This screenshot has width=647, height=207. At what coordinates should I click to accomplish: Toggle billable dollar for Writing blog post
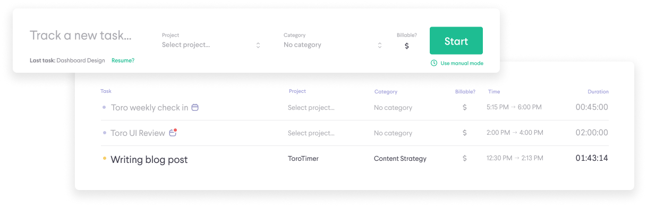[465, 158]
